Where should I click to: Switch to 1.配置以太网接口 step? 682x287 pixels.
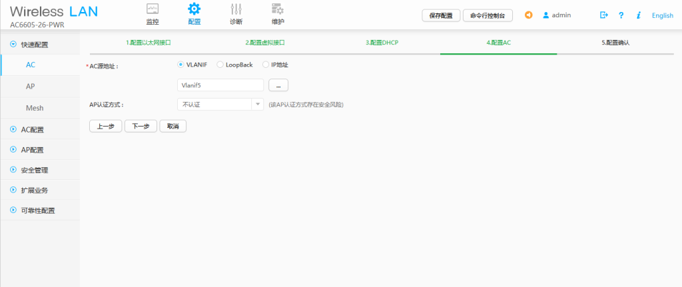149,43
